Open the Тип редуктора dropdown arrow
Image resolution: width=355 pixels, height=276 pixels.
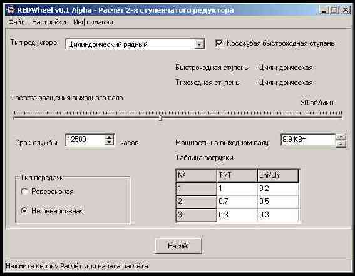coord(199,44)
